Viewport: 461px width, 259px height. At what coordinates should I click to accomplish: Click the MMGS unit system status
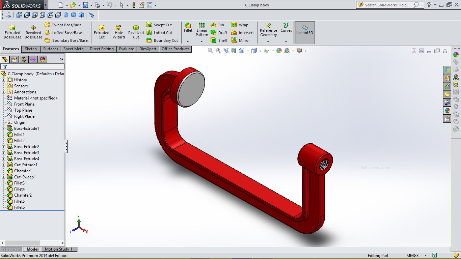tap(412, 256)
